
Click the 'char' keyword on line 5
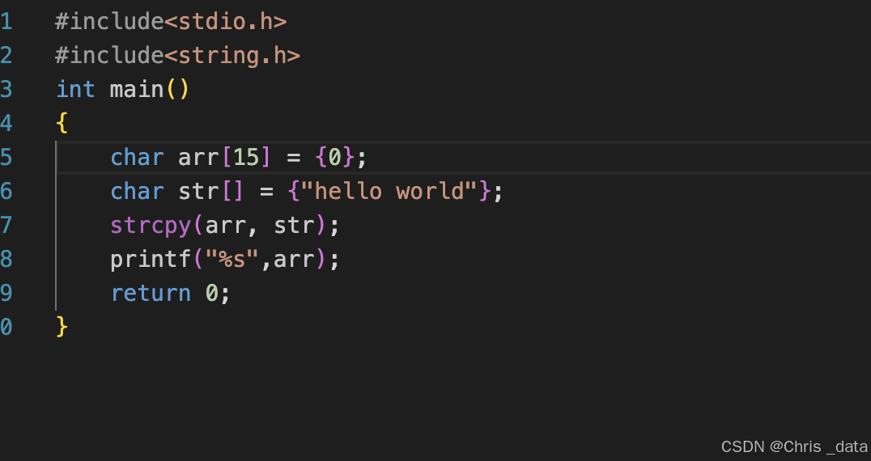(x=137, y=158)
